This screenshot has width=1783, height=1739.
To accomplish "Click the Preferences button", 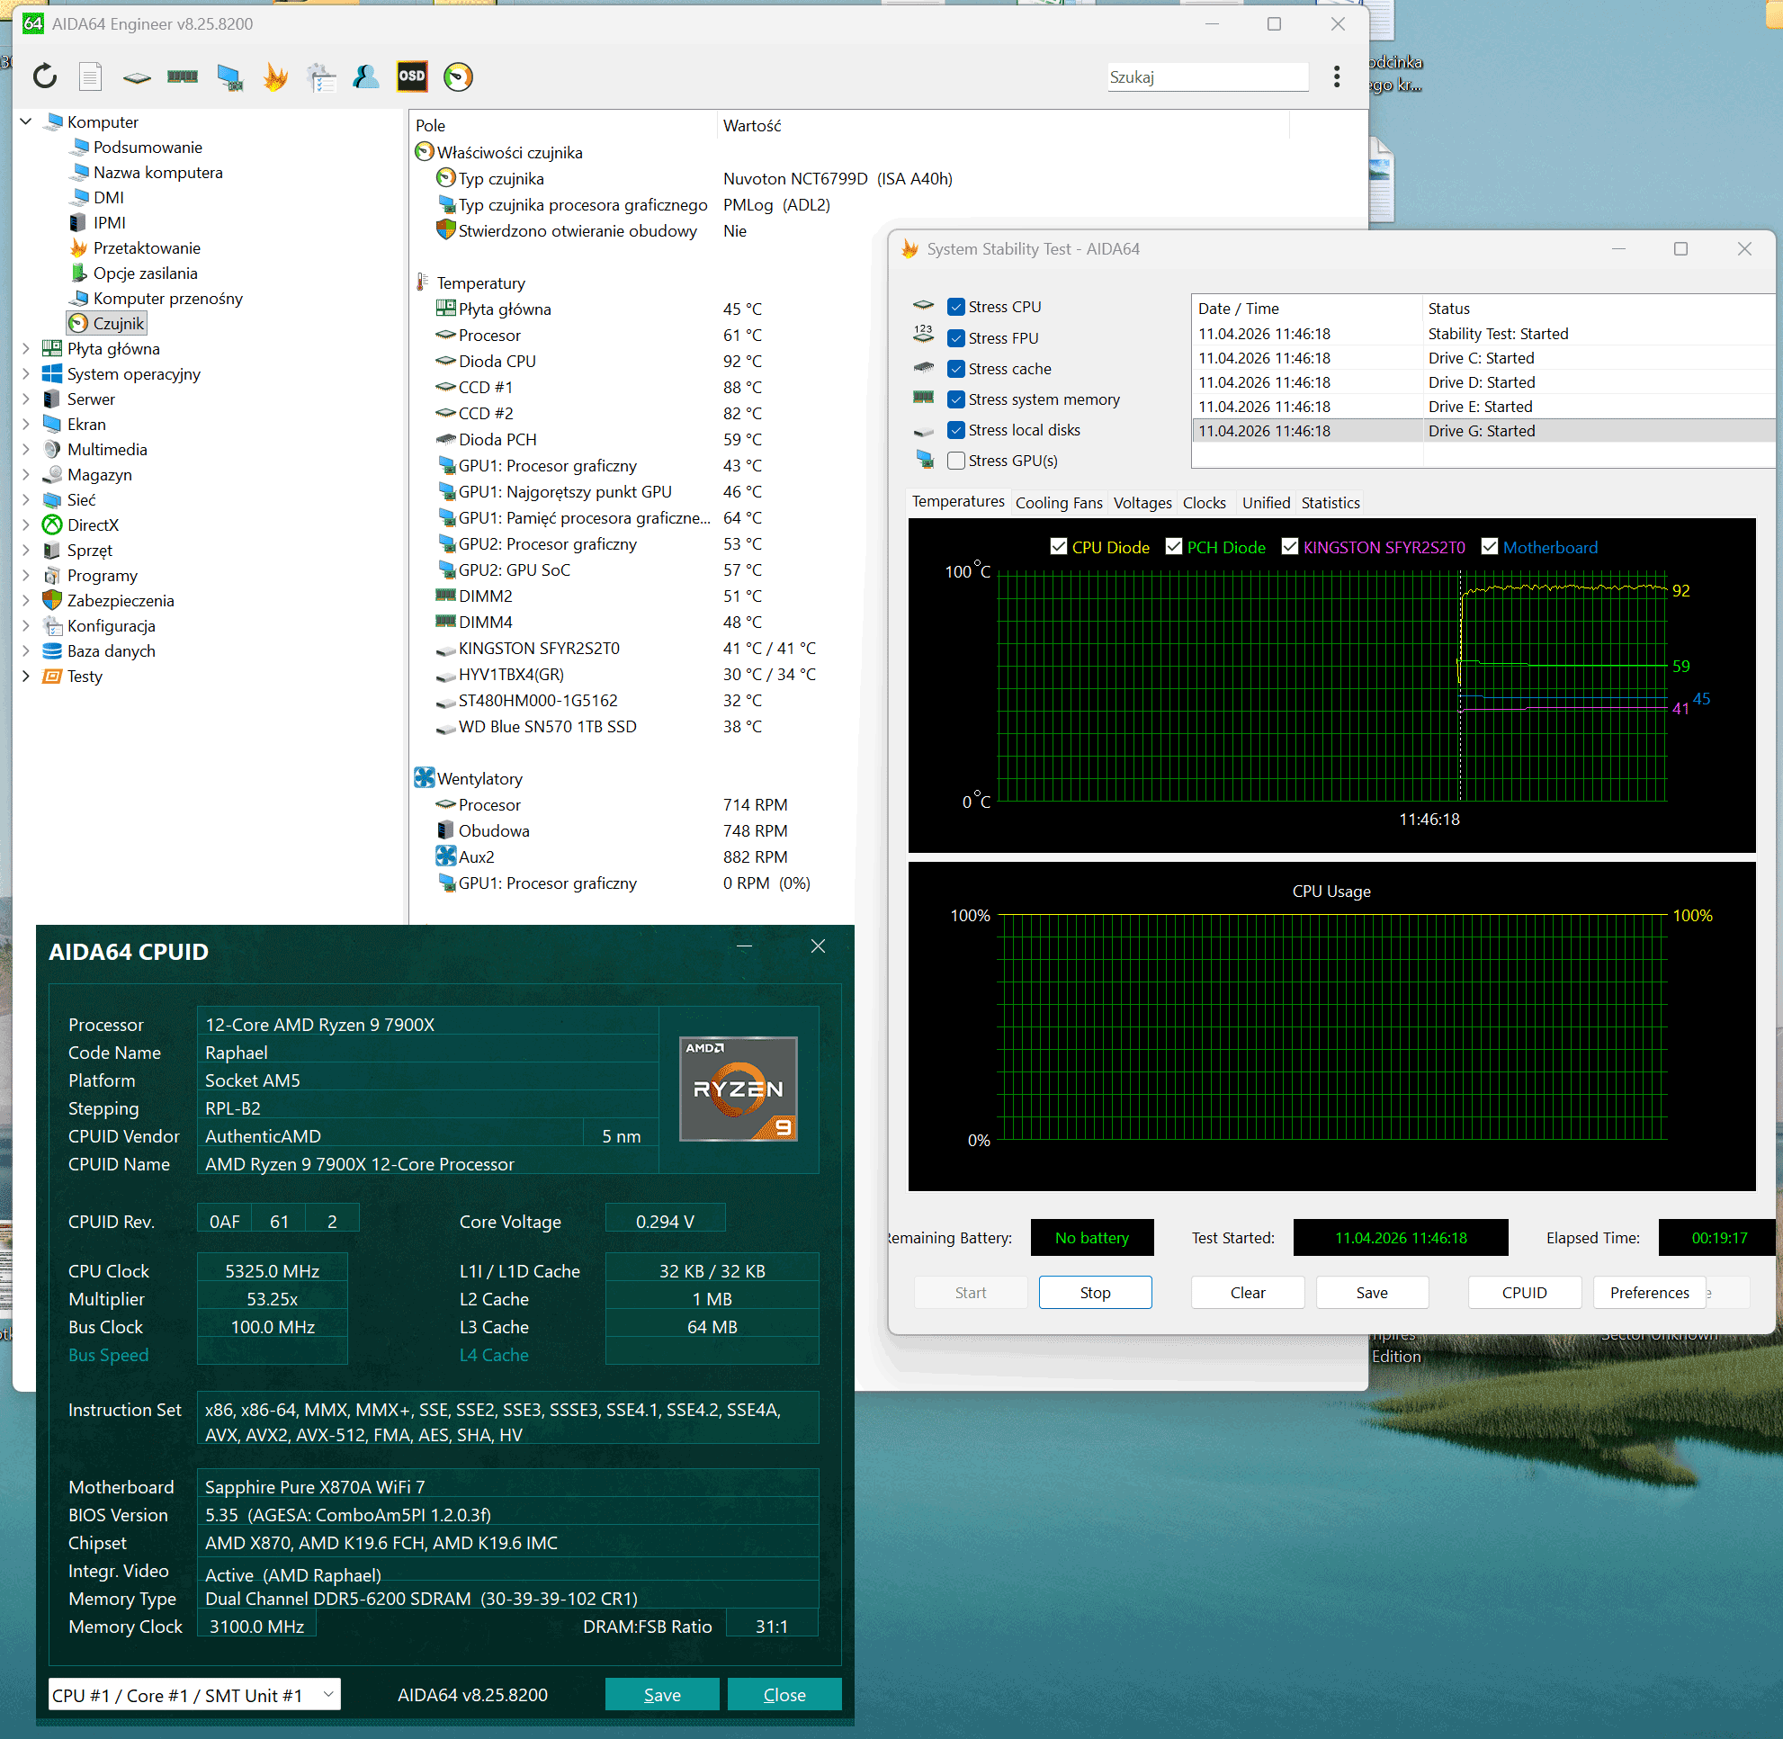I will [x=1649, y=1293].
